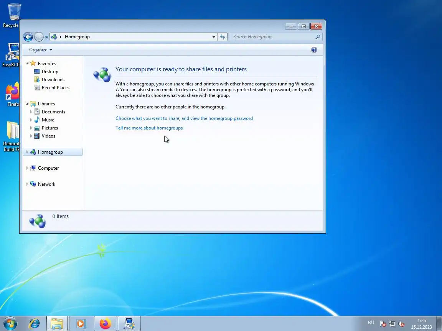442x331 pixels.
Task: Click the Show desktop strip
Action: 439,323
